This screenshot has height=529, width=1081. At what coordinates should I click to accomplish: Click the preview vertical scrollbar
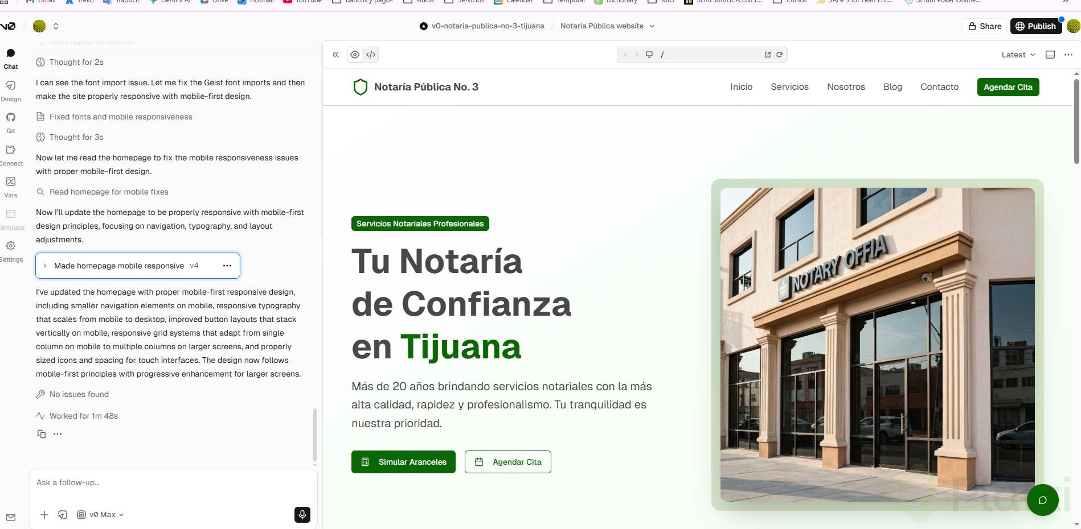(1076, 121)
